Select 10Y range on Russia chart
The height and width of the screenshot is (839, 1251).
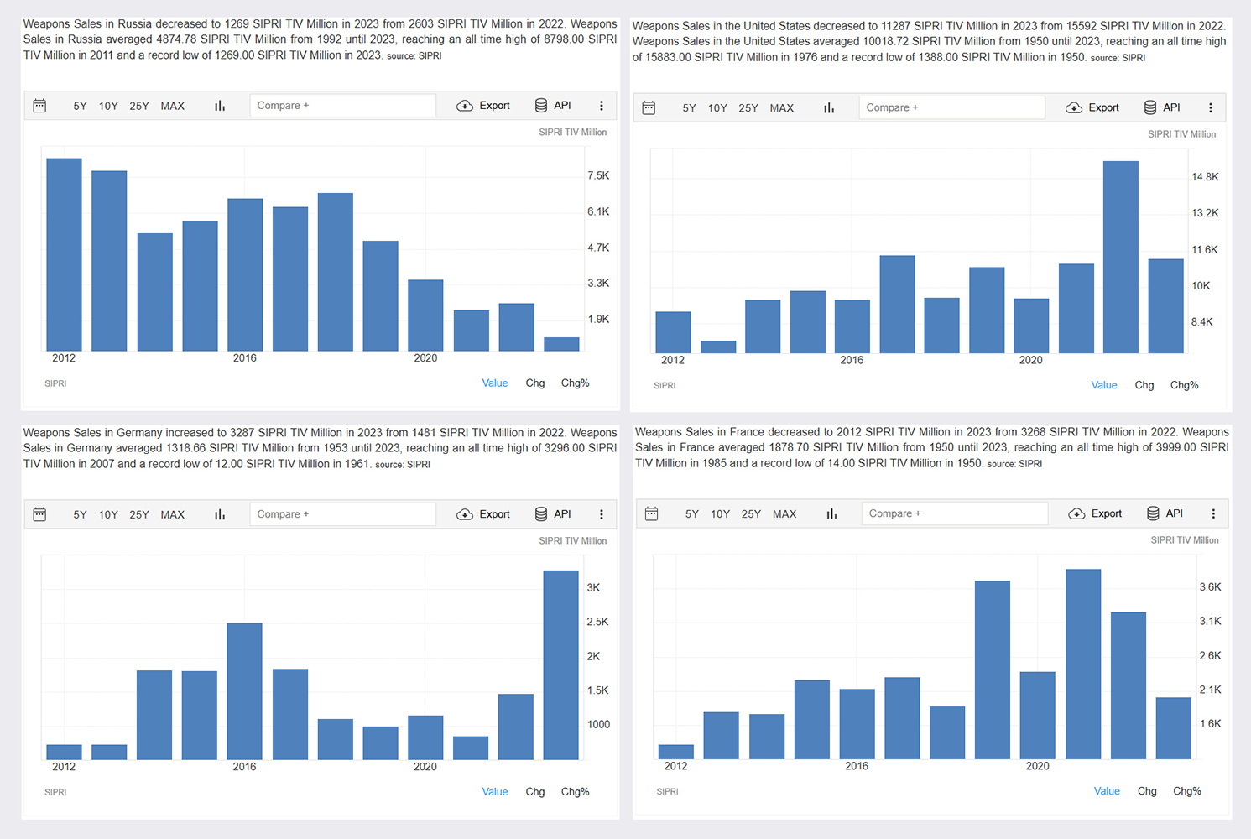click(x=108, y=106)
